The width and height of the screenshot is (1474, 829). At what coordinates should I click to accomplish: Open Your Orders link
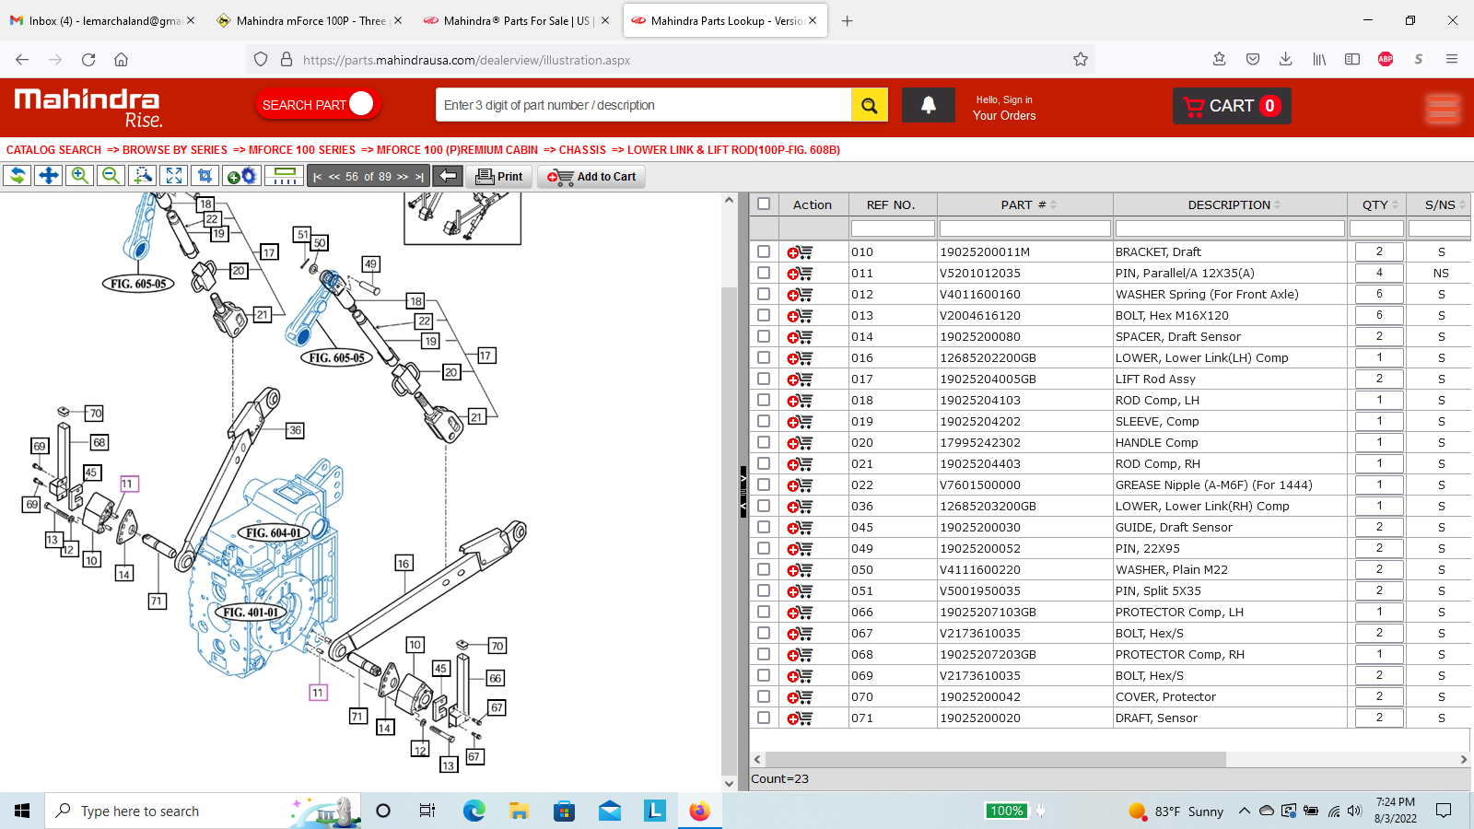(x=1004, y=115)
